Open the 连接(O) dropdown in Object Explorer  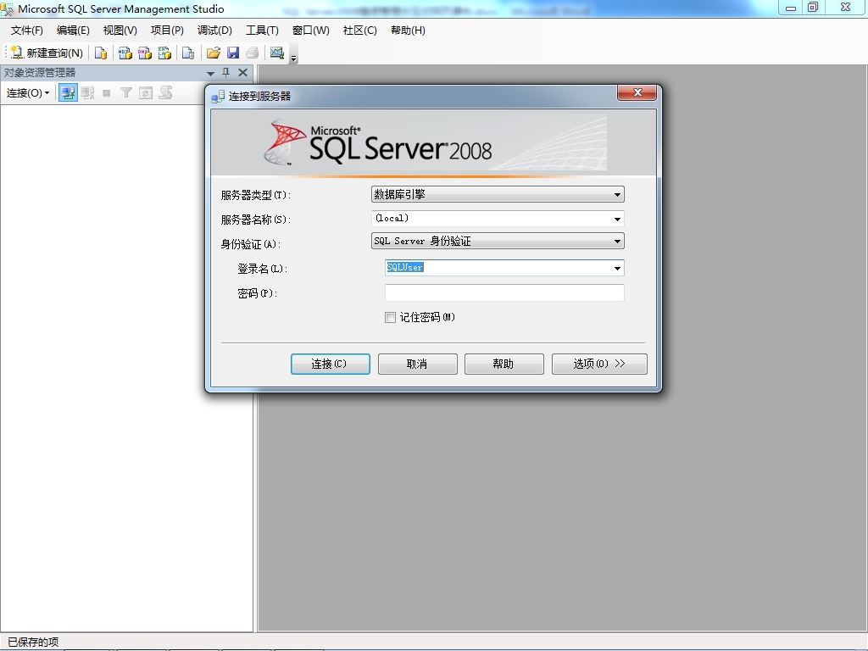click(28, 93)
